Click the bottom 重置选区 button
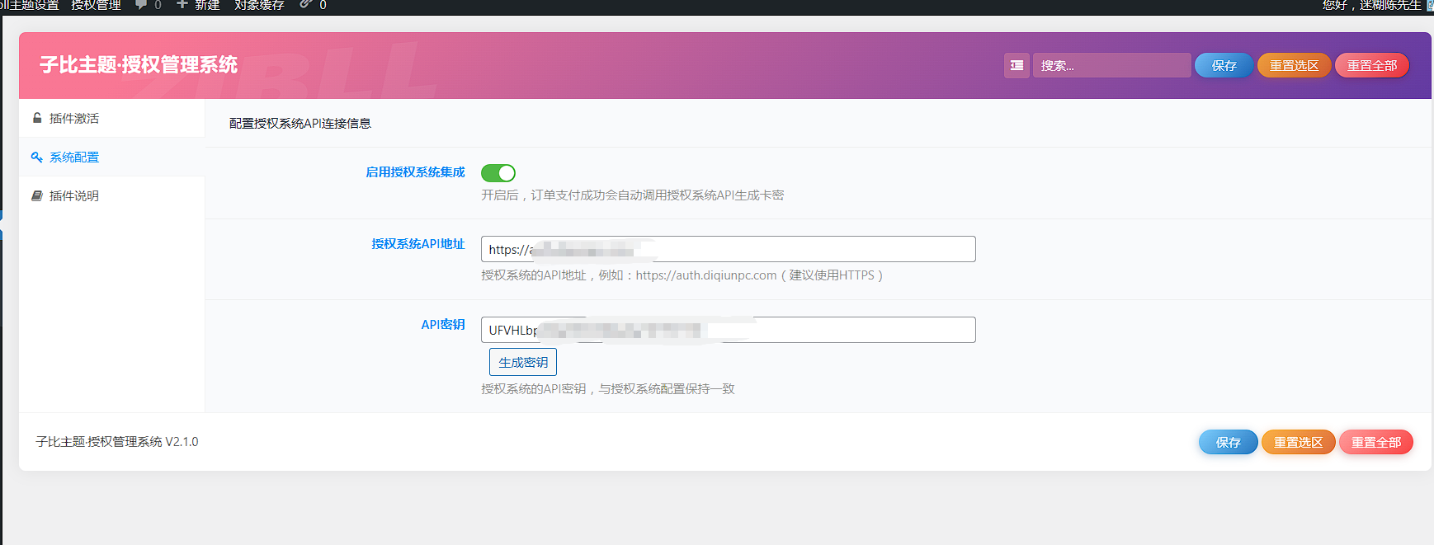1434x545 pixels. [1298, 442]
